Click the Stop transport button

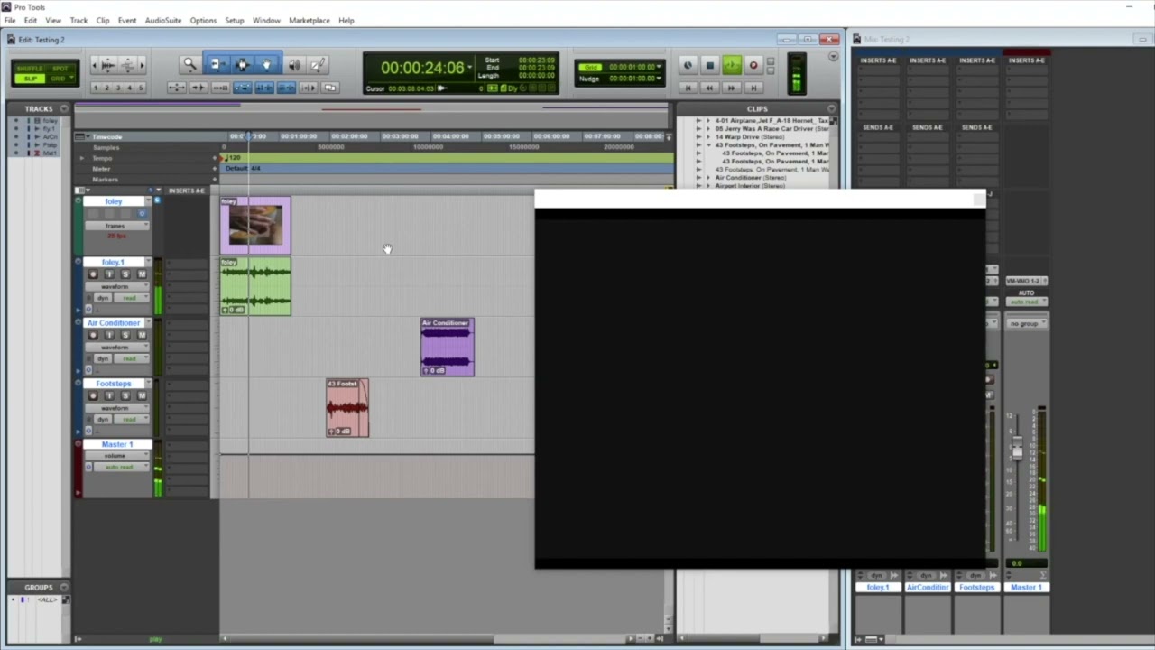click(x=709, y=65)
